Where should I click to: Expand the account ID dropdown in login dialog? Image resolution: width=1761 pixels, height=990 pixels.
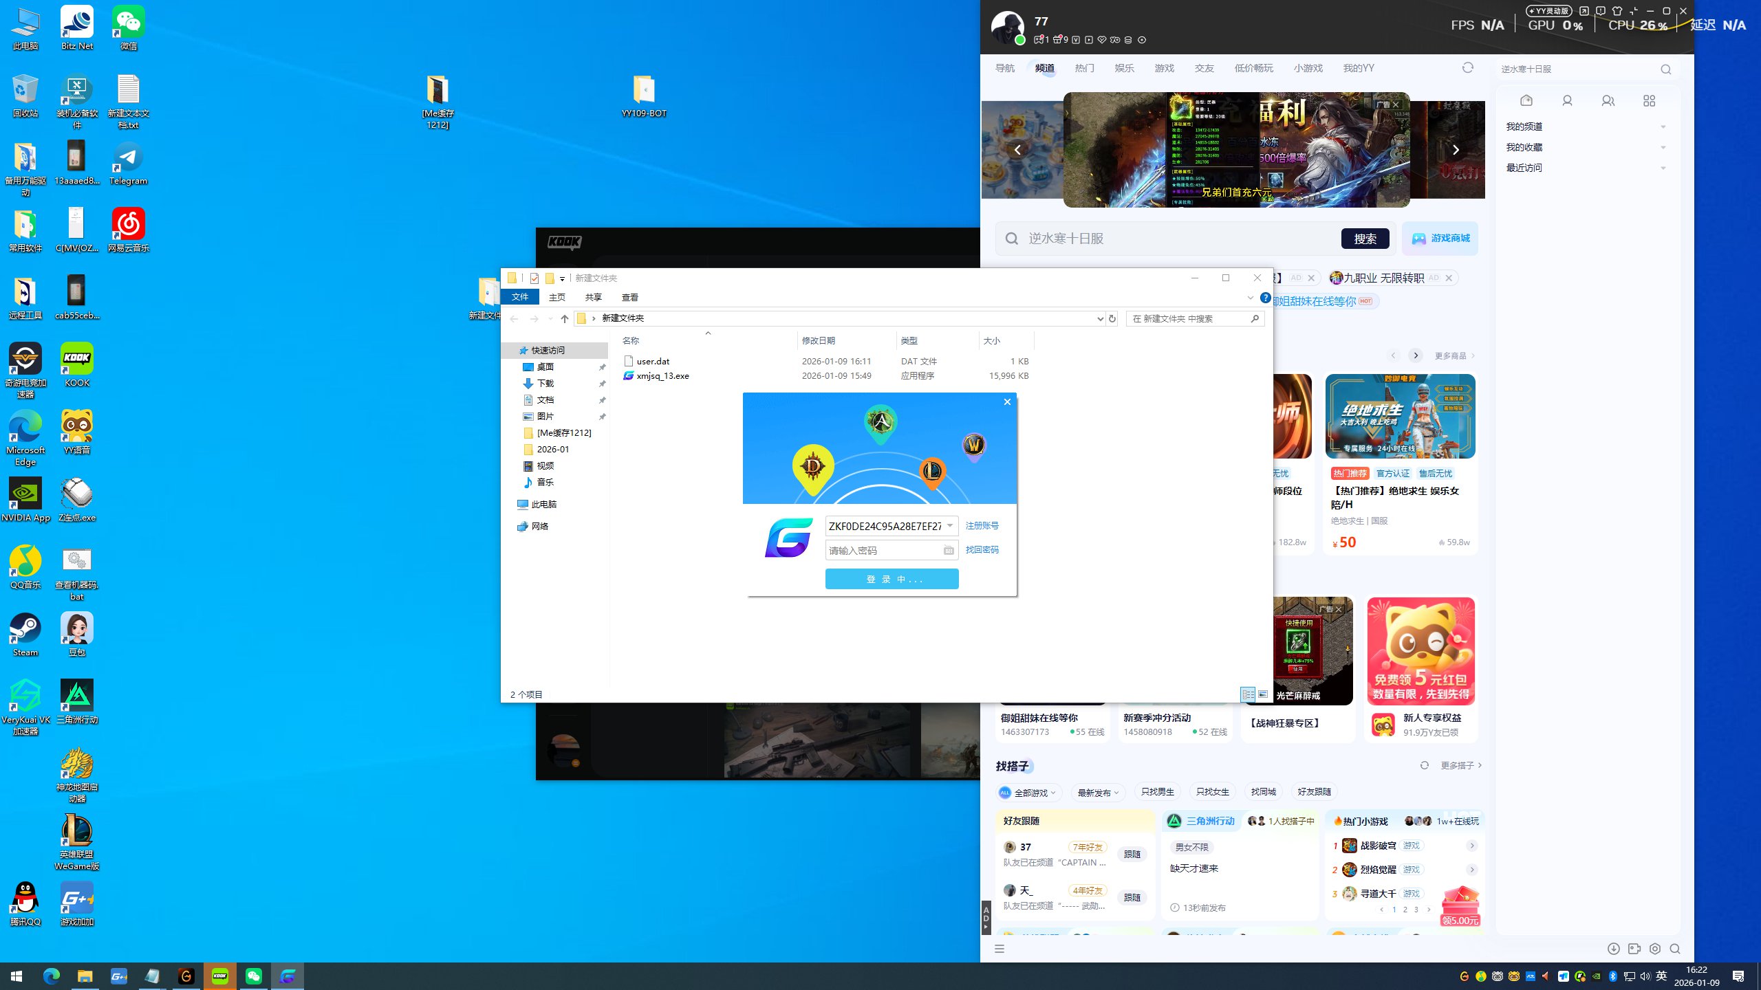[949, 526]
